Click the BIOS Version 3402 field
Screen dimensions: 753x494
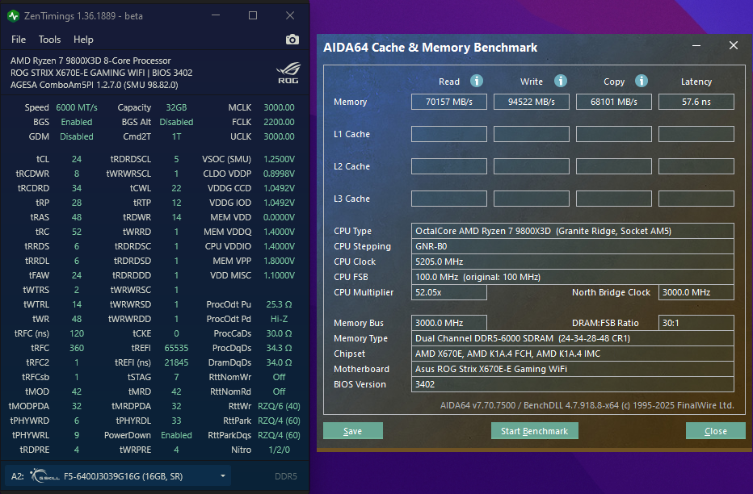(573, 384)
